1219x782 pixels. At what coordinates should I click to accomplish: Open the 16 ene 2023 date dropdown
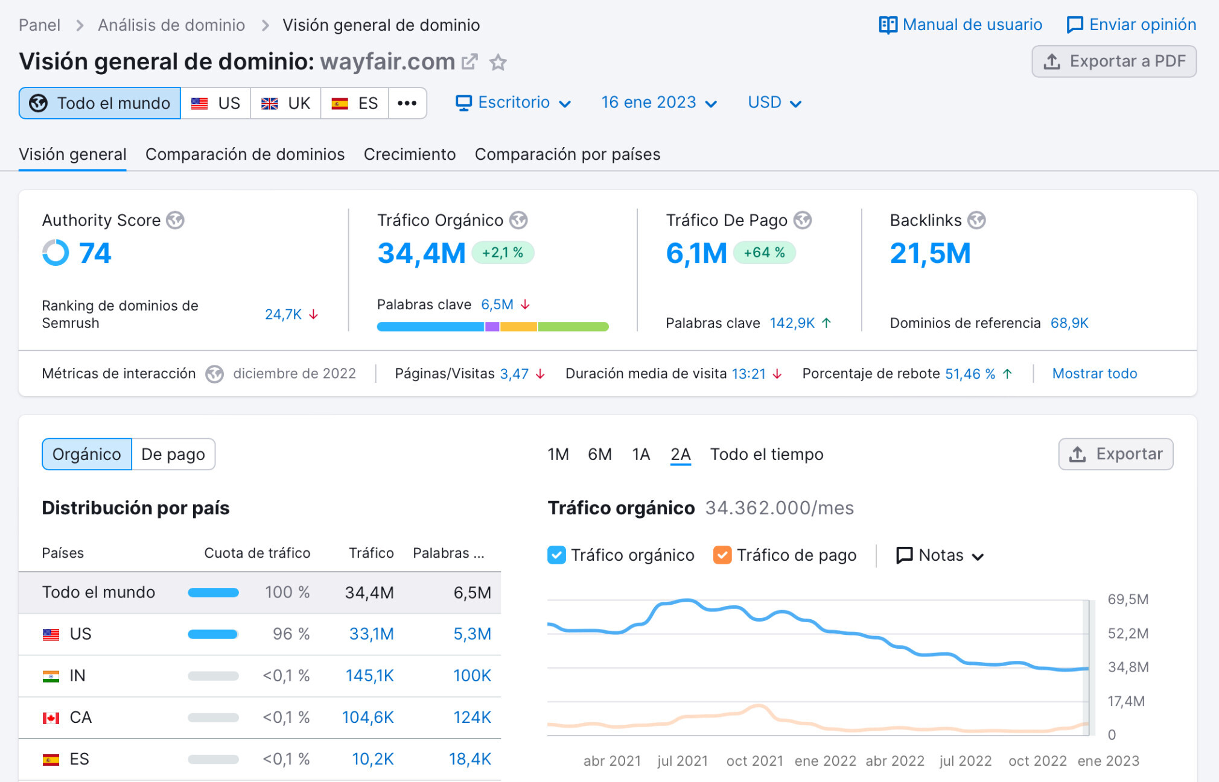point(659,102)
